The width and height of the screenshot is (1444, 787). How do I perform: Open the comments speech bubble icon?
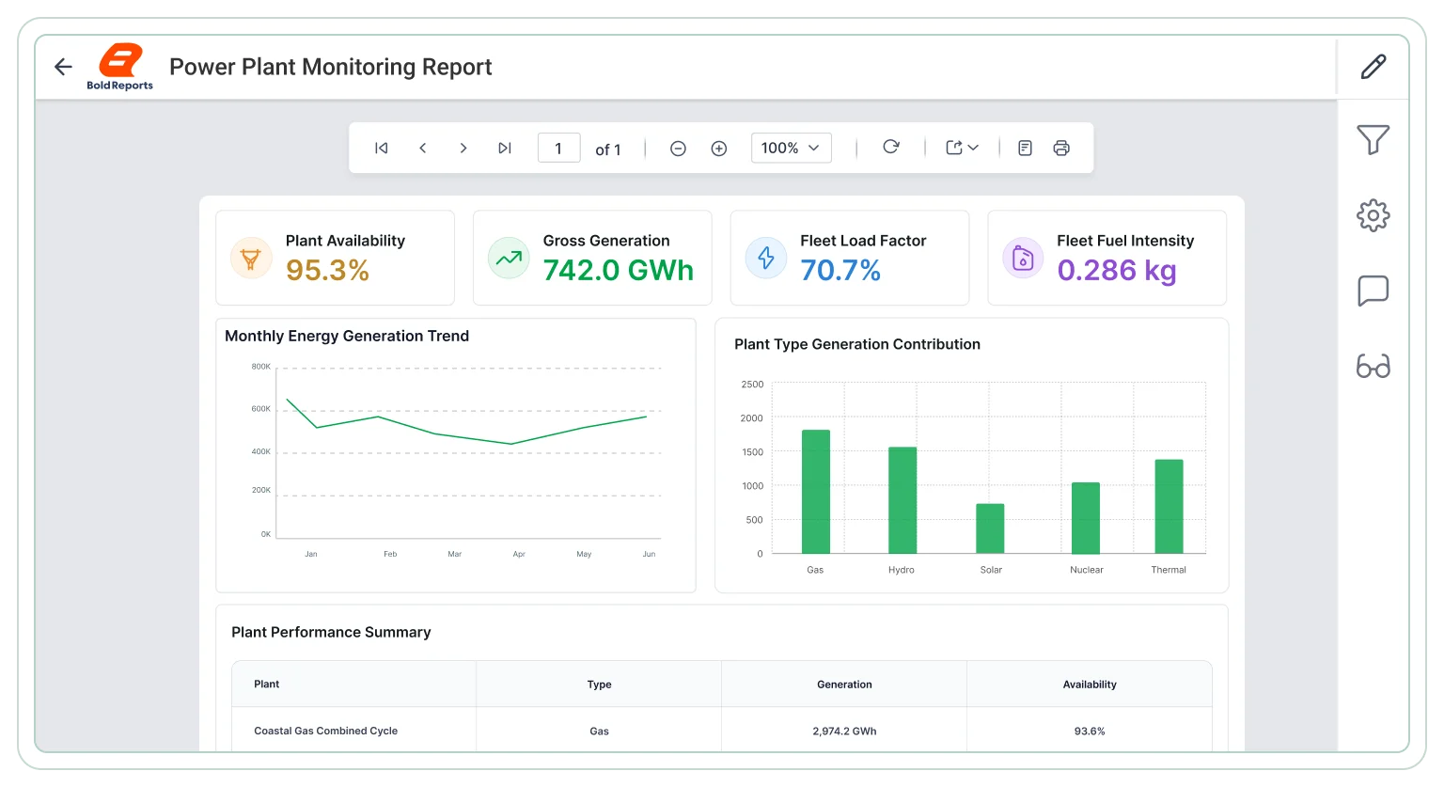click(x=1373, y=291)
